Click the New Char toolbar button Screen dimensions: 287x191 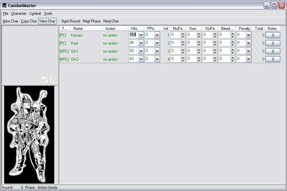11,21
